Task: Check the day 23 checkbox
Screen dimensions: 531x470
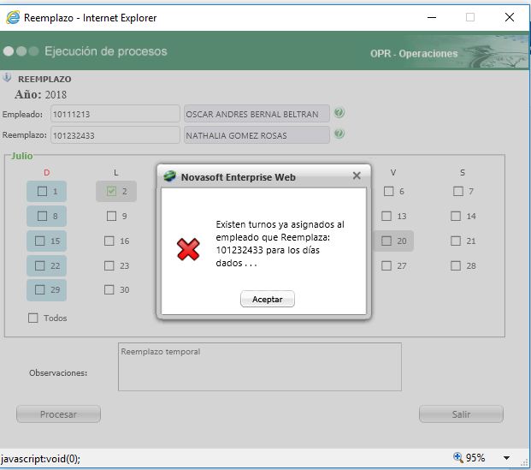Action: pyautogui.click(x=109, y=265)
